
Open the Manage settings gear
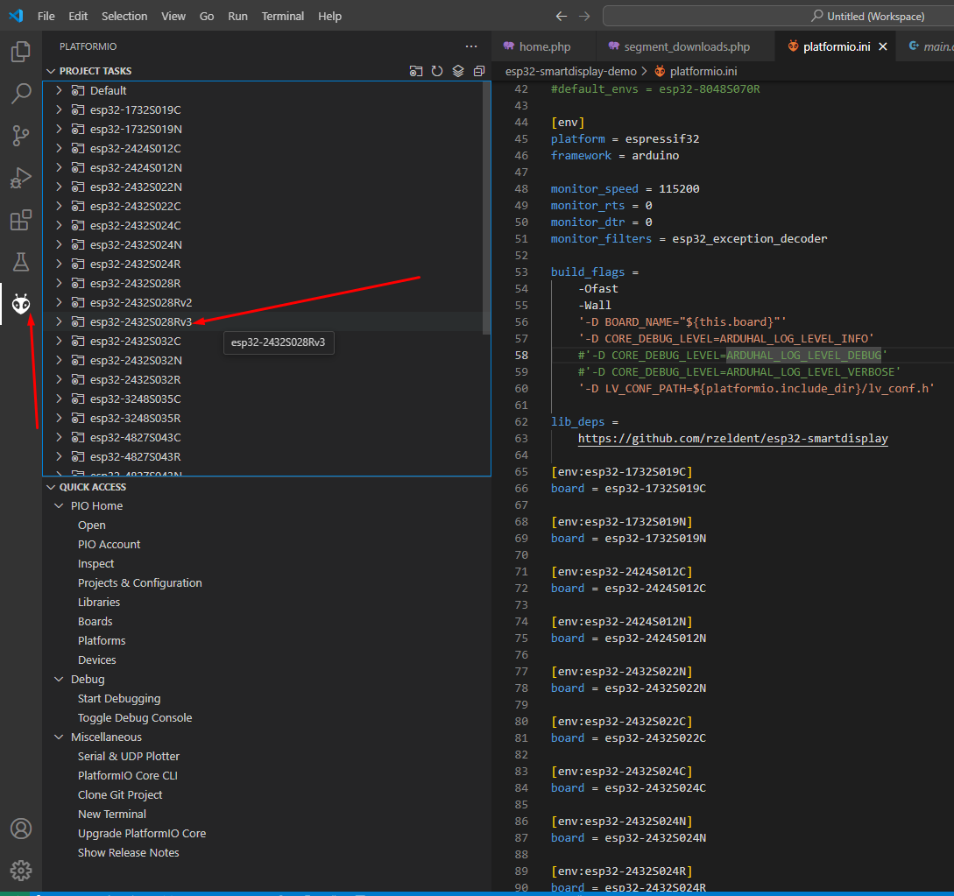point(21,870)
